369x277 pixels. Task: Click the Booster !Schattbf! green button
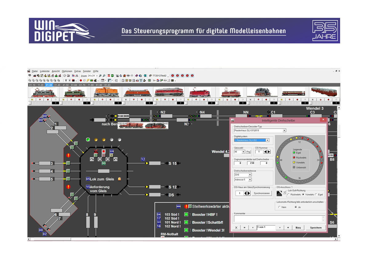(x=186, y=222)
